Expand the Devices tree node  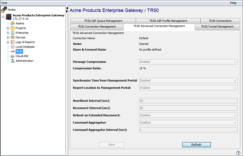pyautogui.click(x=8, y=38)
